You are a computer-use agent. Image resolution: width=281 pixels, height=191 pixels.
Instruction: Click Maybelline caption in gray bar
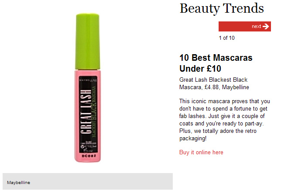click(18, 183)
